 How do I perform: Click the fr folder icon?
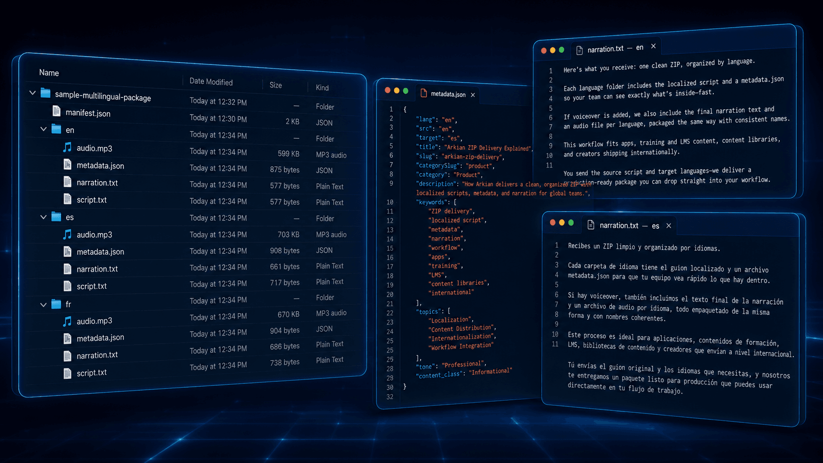click(x=57, y=304)
